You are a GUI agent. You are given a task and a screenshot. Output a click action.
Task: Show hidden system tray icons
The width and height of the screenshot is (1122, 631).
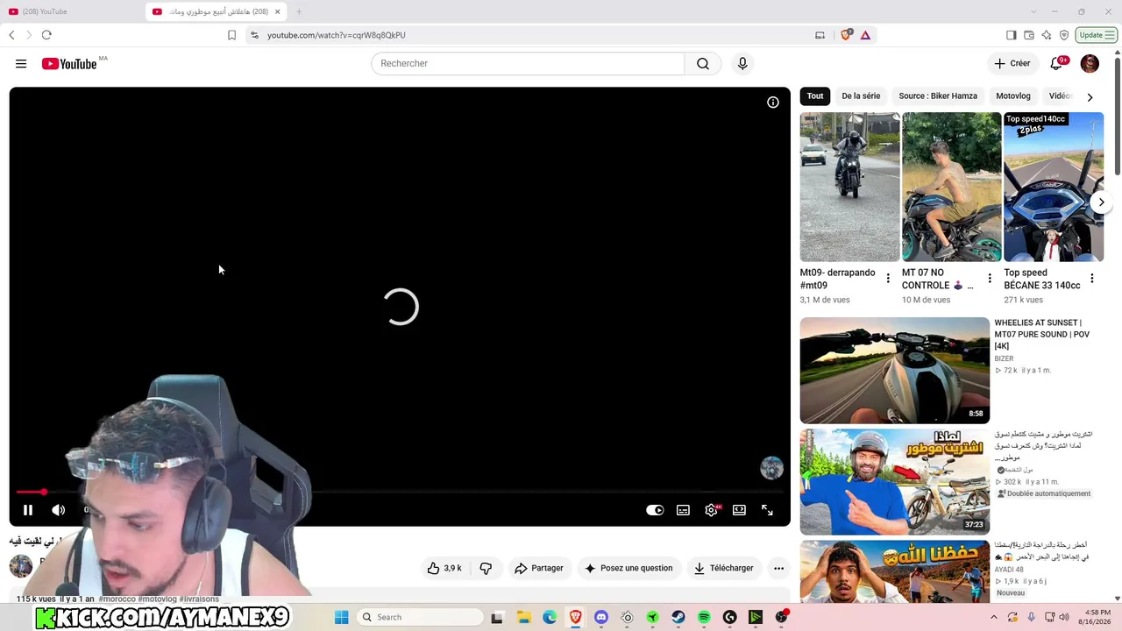click(994, 617)
